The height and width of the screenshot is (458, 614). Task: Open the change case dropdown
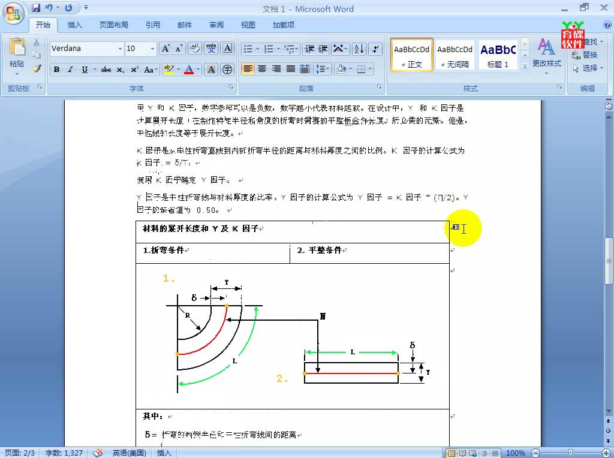pyautogui.click(x=151, y=70)
